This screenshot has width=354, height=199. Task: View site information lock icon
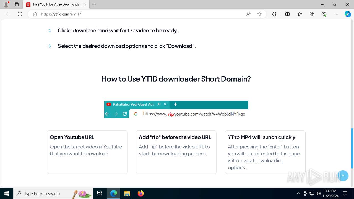coord(35,14)
